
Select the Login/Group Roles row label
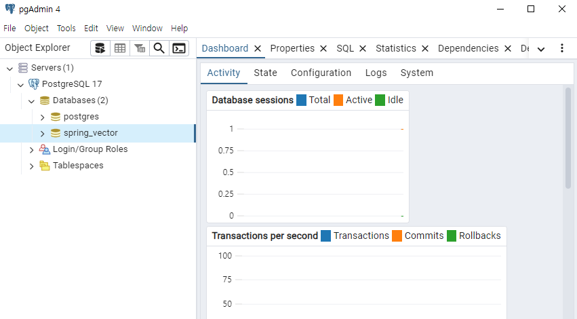(90, 149)
